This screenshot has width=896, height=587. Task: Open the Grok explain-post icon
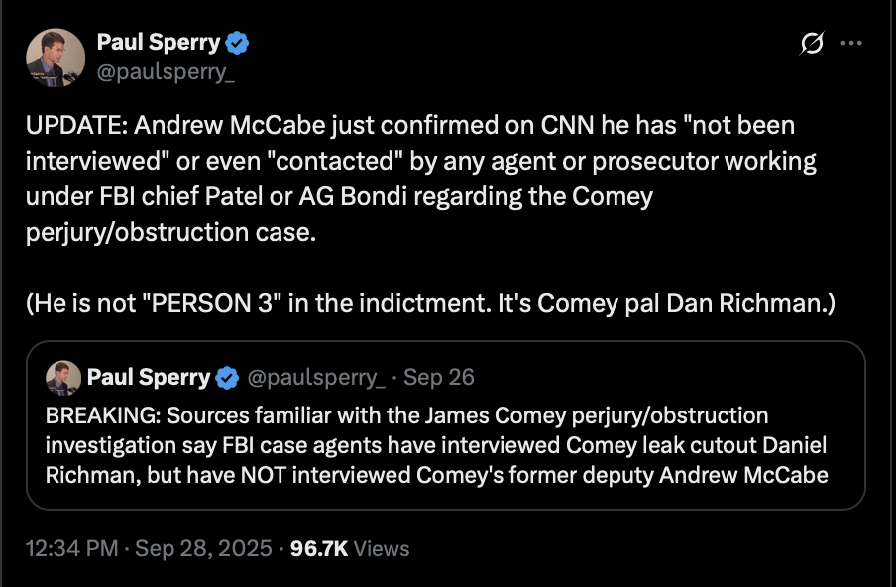(x=812, y=44)
